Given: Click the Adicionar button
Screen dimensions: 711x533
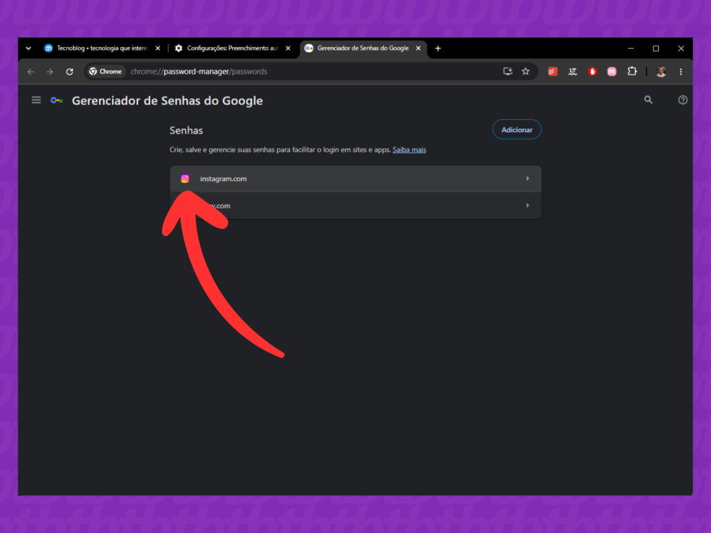Looking at the screenshot, I should click(x=516, y=129).
